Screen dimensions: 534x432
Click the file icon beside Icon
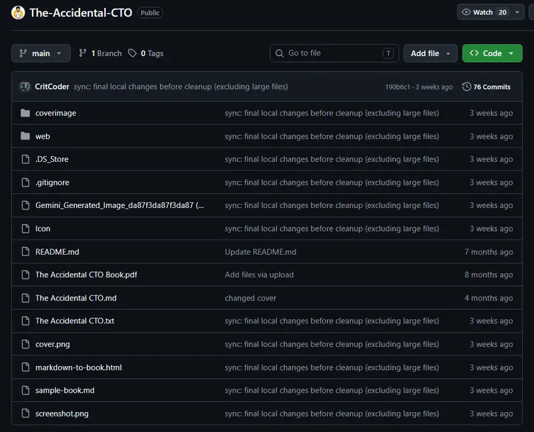coord(25,229)
